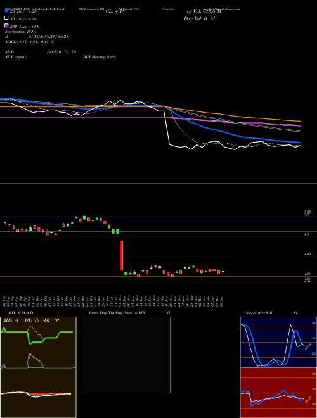The height and width of the screenshot is (418, 317).
Task: Click the 'MACD: 4.17, 4.31, -0.14 C' reading
Action: [30, 42]
